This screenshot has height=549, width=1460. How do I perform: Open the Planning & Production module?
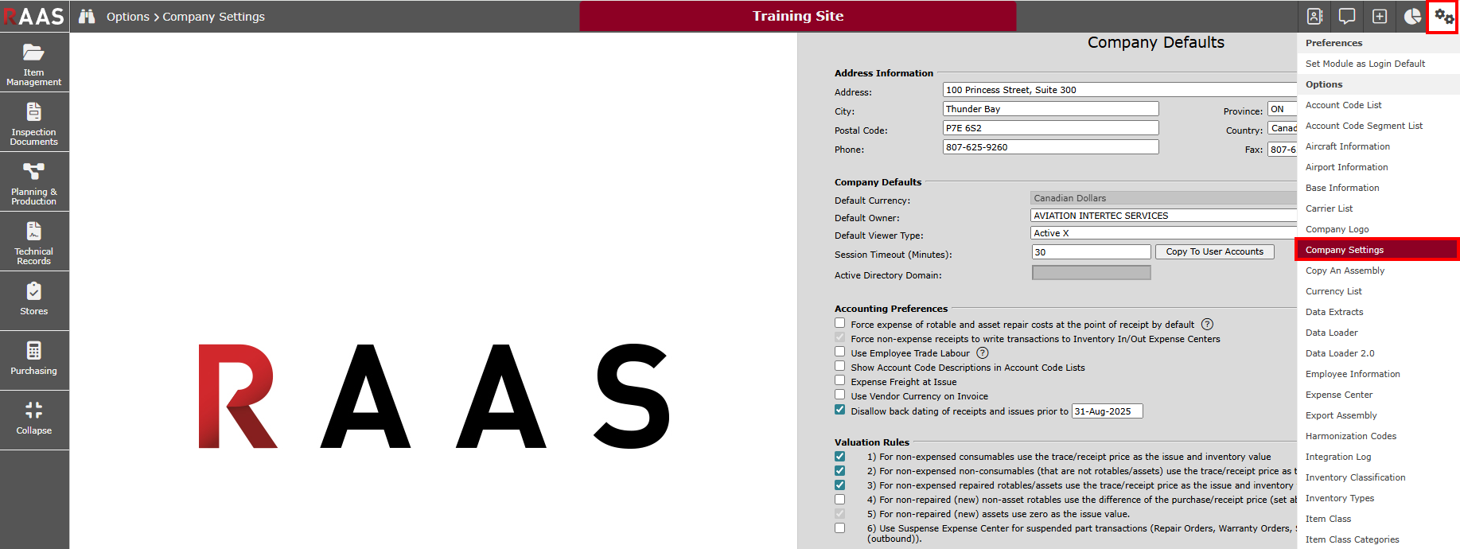pyautogui.click(x=34, y=182)
